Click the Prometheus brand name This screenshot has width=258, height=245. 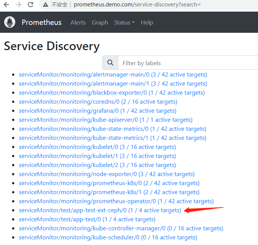pos(41,22)
